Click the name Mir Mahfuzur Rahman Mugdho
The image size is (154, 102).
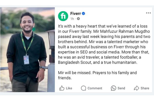tap(121, 31)
